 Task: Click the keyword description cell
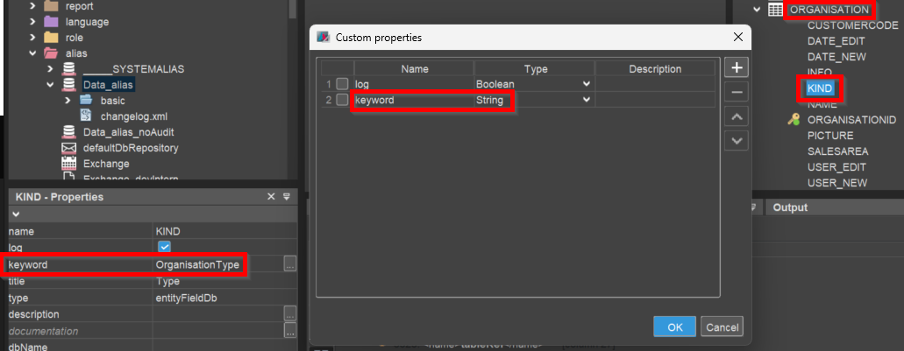pyautogui.click(x=655, y=100)
